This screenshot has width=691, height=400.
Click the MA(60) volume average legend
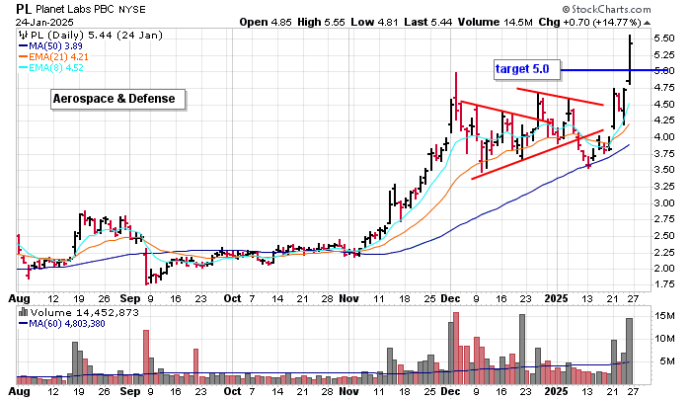click(65, 325)
